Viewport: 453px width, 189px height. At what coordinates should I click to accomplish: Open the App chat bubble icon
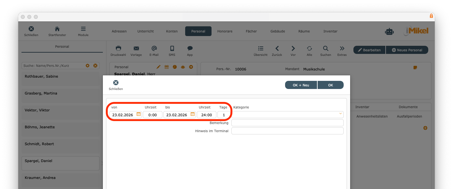point(190,48)
